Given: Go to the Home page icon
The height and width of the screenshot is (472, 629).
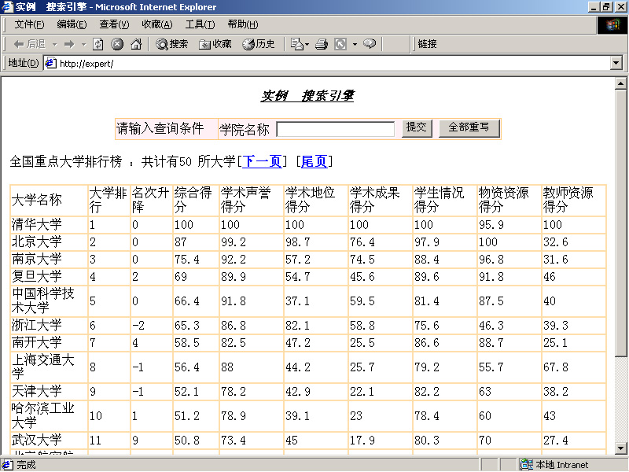Looking at the screenshot, I should pyautogui.click(x=136, y=44).
